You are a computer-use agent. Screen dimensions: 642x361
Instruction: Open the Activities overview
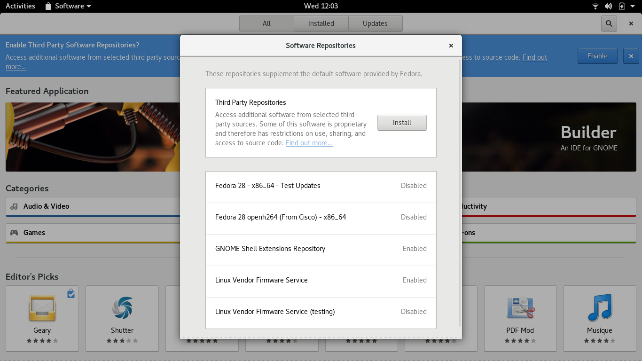[20, 6]
